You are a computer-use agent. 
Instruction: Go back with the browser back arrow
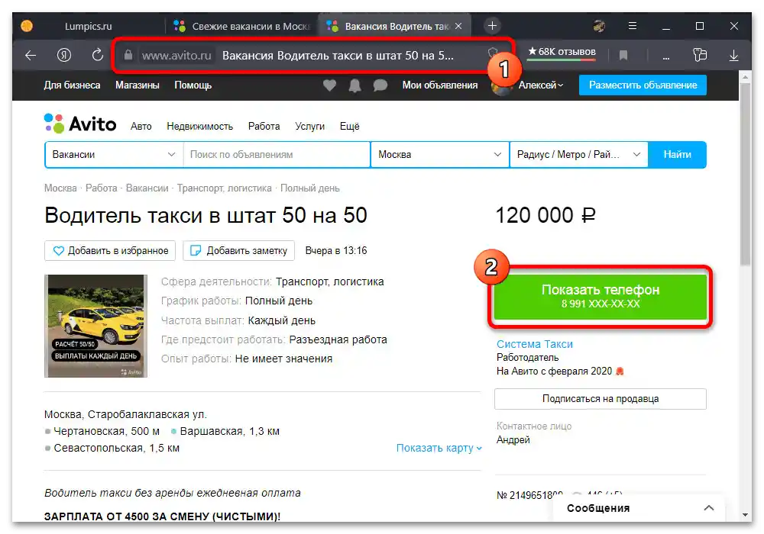[x=31, y=55]
